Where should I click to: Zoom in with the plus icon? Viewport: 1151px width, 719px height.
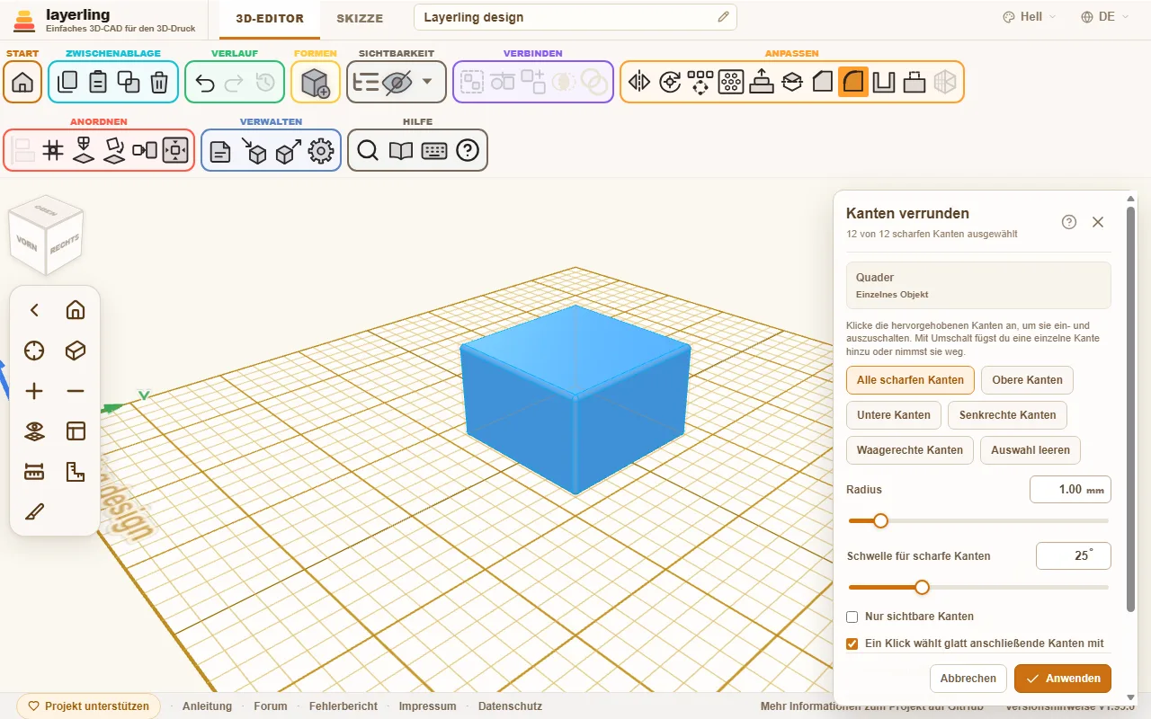click(x=34, y=391)
